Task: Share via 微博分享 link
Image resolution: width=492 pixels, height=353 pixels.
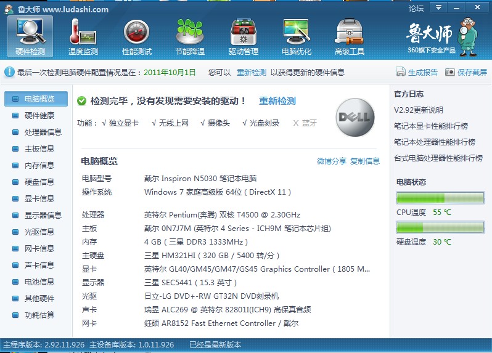Action: (332, 161)
